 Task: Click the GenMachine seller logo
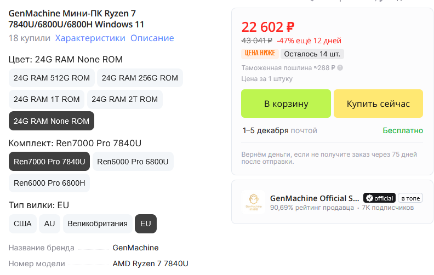tap(254, 202)
